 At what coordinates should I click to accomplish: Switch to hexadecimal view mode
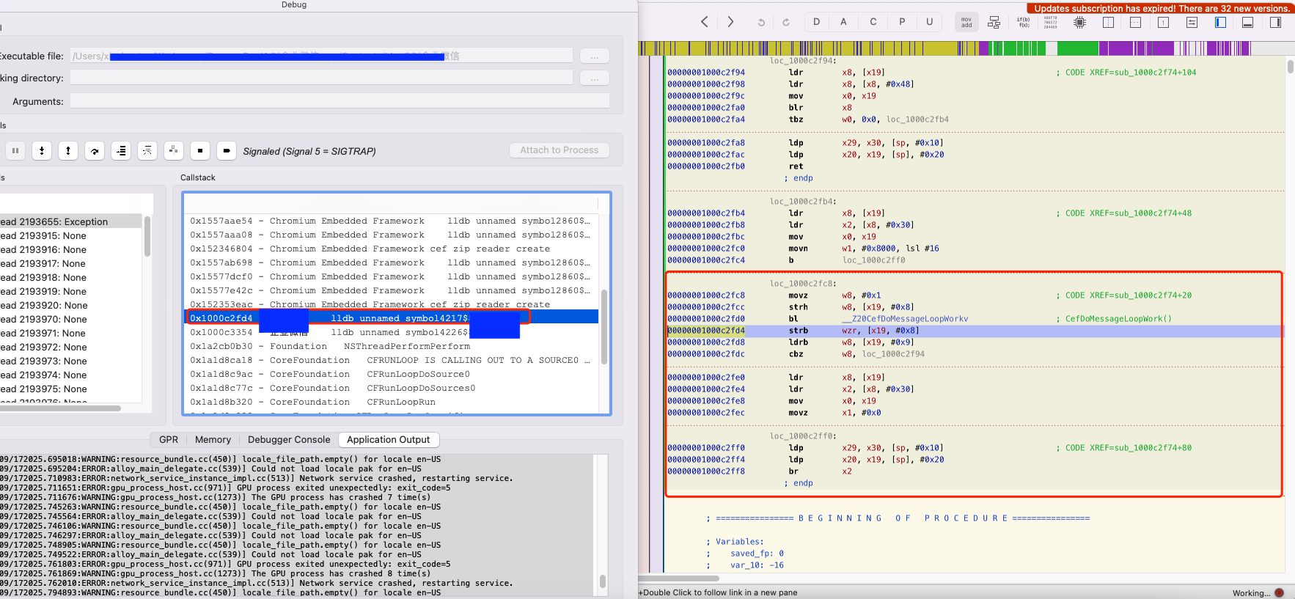(1051, 23)
